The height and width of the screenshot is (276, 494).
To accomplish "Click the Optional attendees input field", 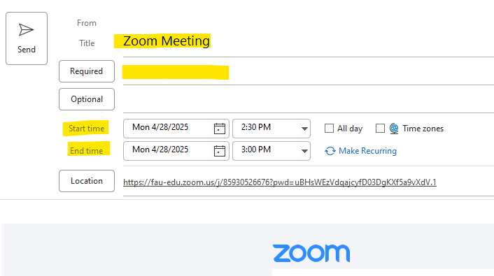I will [x=308, y=99].
